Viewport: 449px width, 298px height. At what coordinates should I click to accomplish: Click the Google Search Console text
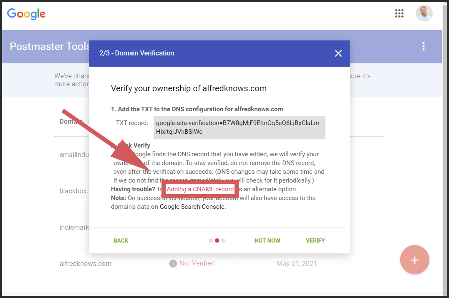click(x=192, y=207)
